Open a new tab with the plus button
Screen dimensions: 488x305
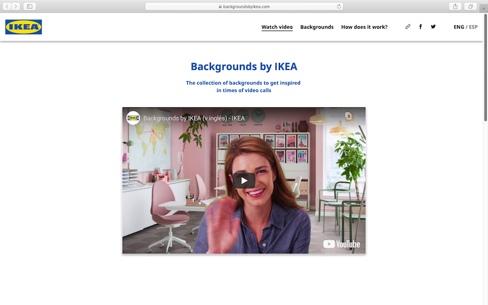point(483,9)
